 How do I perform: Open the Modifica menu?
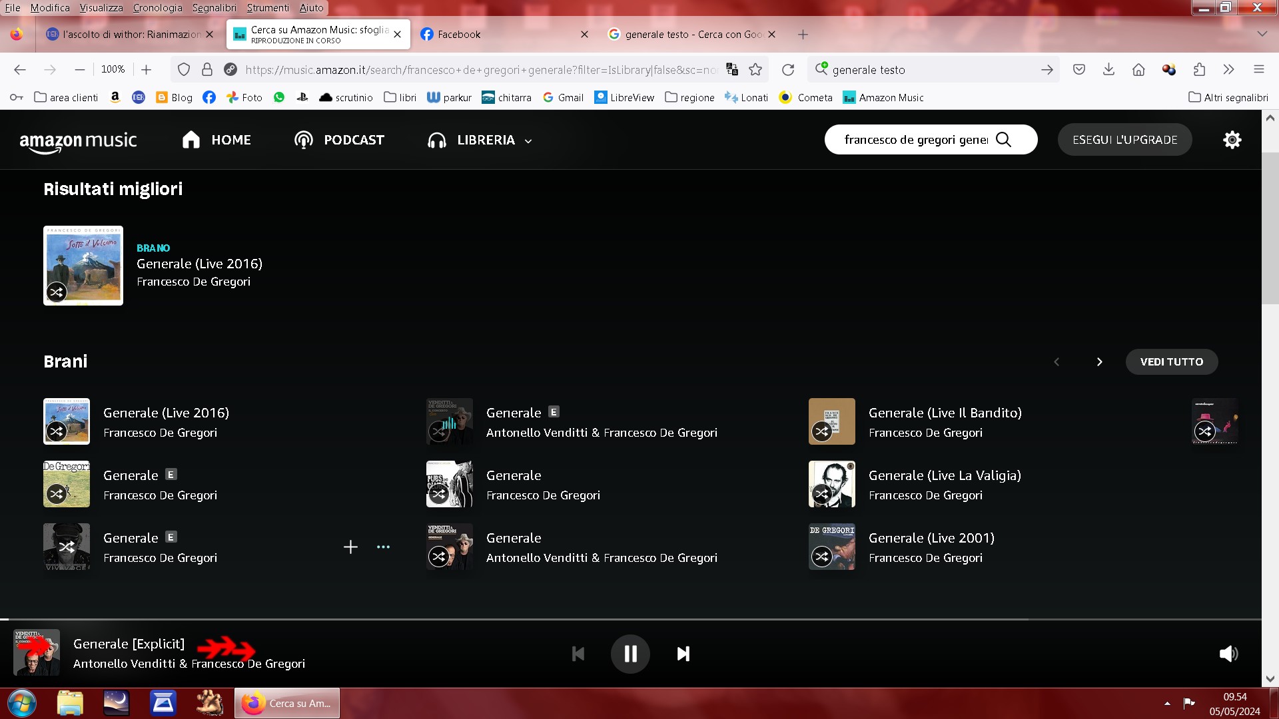tap(50, 8)
